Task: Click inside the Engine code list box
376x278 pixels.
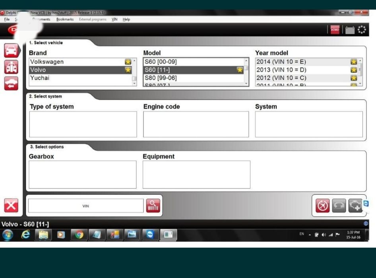Action: click(196, 124)
